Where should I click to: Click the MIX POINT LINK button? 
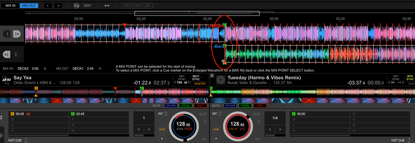[x=137, y=6]
